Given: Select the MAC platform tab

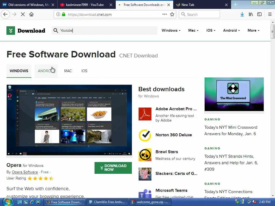Looking at the screenshot, I should (x=68, y=71).
